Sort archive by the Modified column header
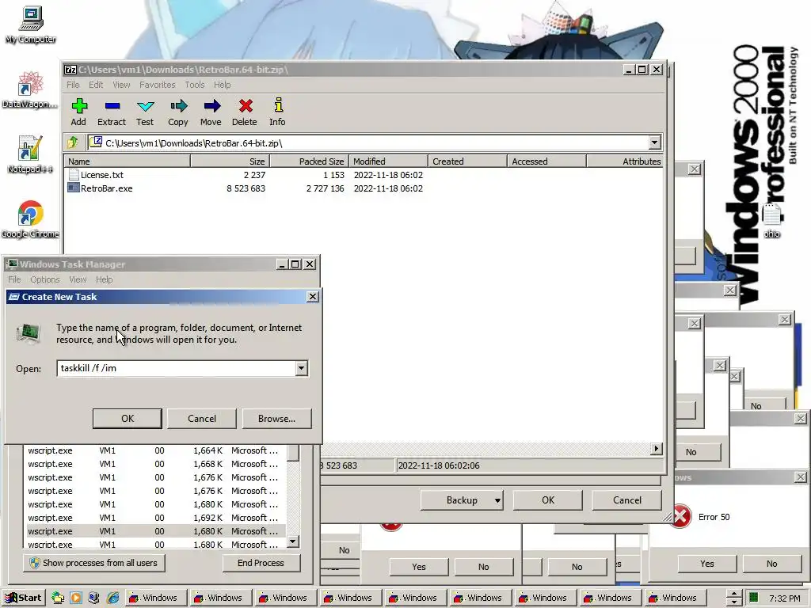This screenshot has height=608, width=811. [388, 161]
